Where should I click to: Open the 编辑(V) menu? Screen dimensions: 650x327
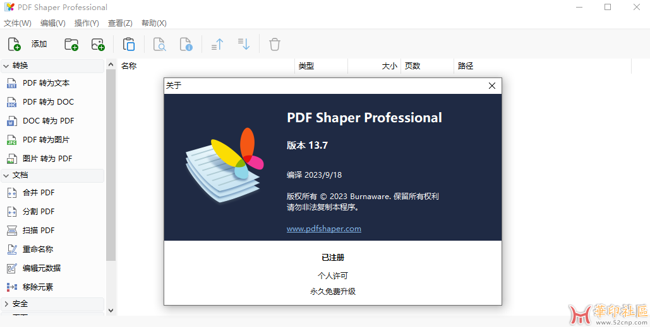tap(52, 23)
